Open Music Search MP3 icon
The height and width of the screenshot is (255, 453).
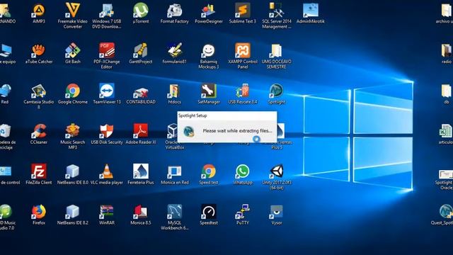coord(72,131)
